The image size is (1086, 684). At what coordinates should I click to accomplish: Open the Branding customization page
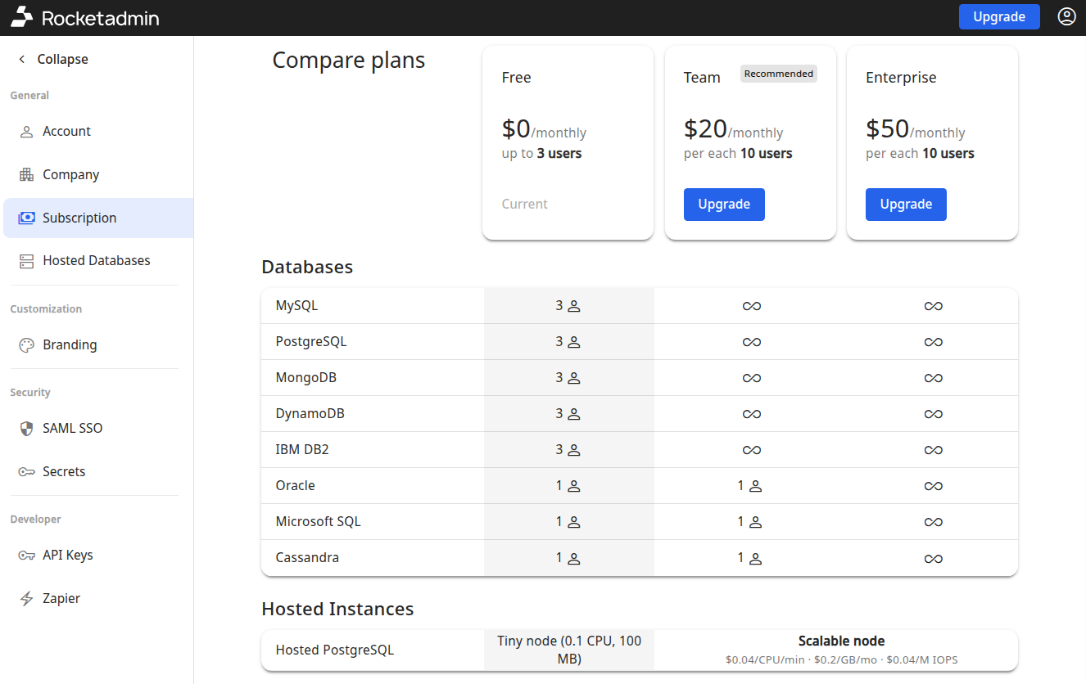tap(70, 345)
